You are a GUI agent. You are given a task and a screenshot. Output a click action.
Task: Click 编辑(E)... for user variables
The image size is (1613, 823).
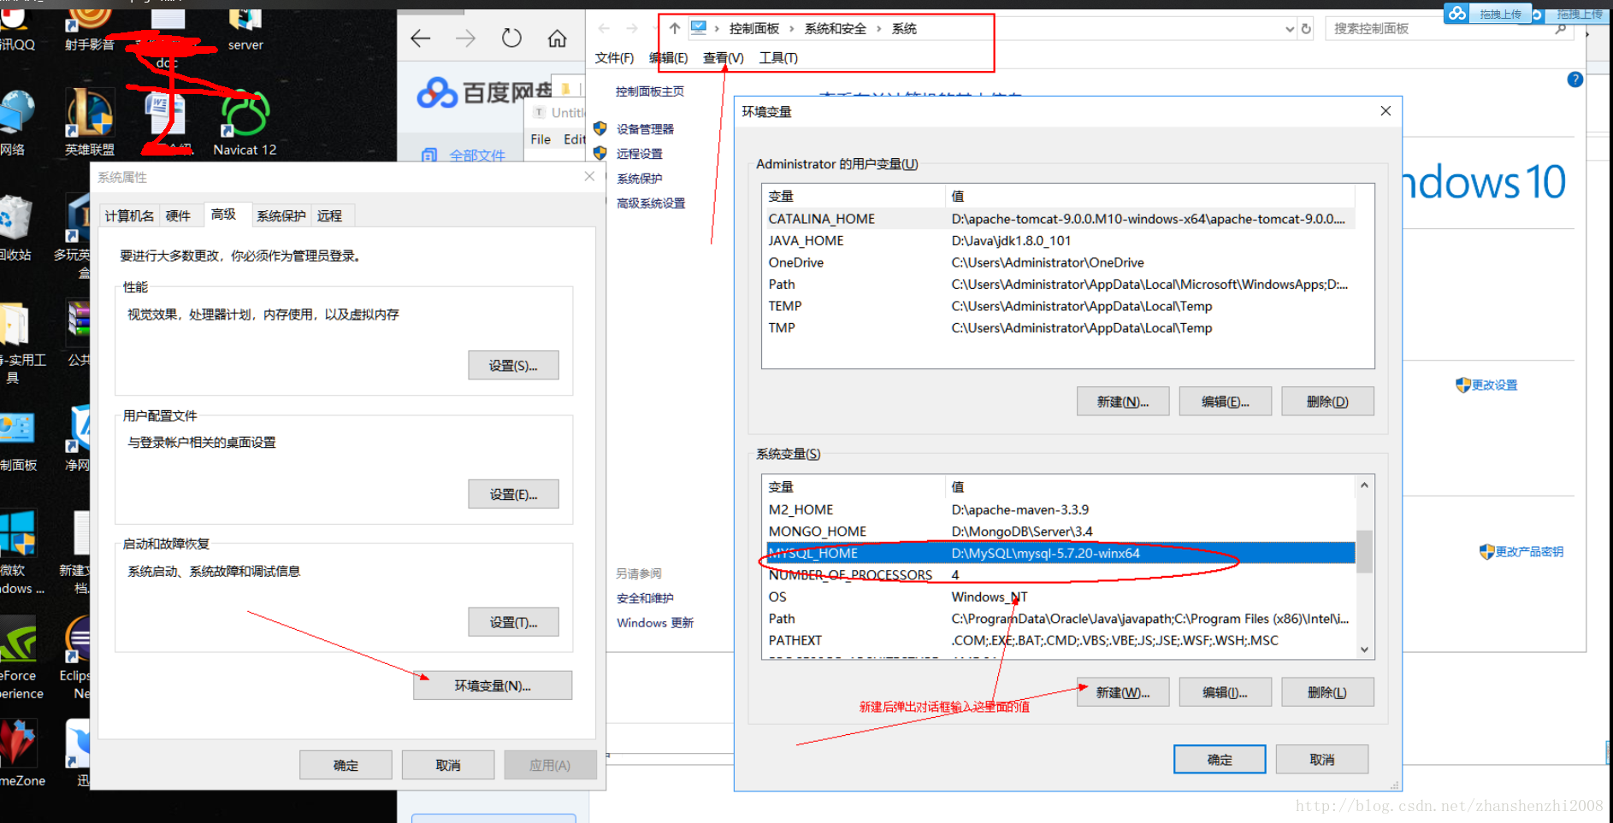(1225, 402)
